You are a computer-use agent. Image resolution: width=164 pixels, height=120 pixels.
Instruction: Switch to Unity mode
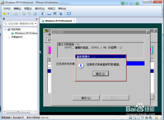(61, 14)
